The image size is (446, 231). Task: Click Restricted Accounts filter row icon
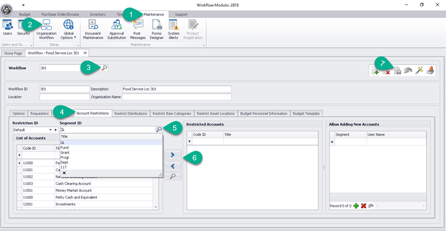190,141
